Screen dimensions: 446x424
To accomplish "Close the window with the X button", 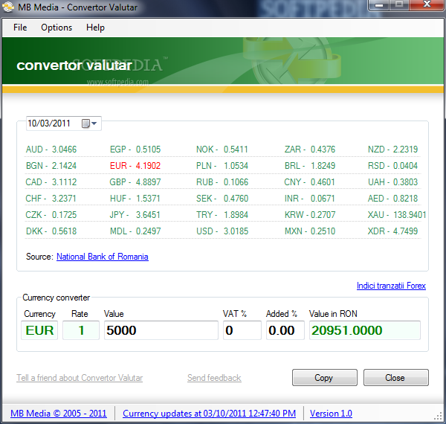I will pos(427,5).
